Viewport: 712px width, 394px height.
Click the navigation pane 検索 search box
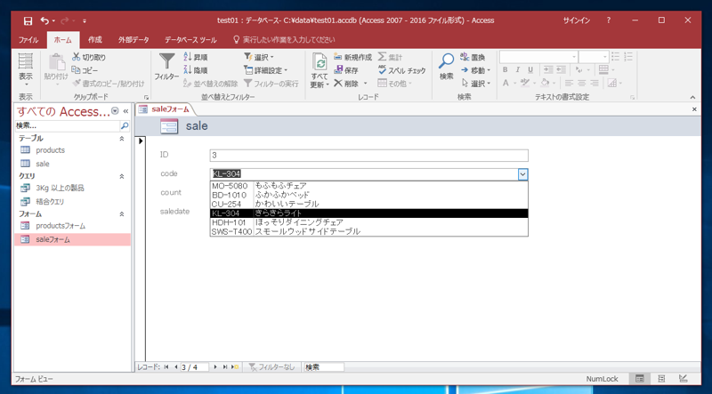pos(68,125)
